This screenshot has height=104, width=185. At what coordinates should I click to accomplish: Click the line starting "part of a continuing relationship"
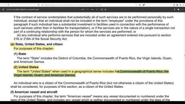[75, 31]
